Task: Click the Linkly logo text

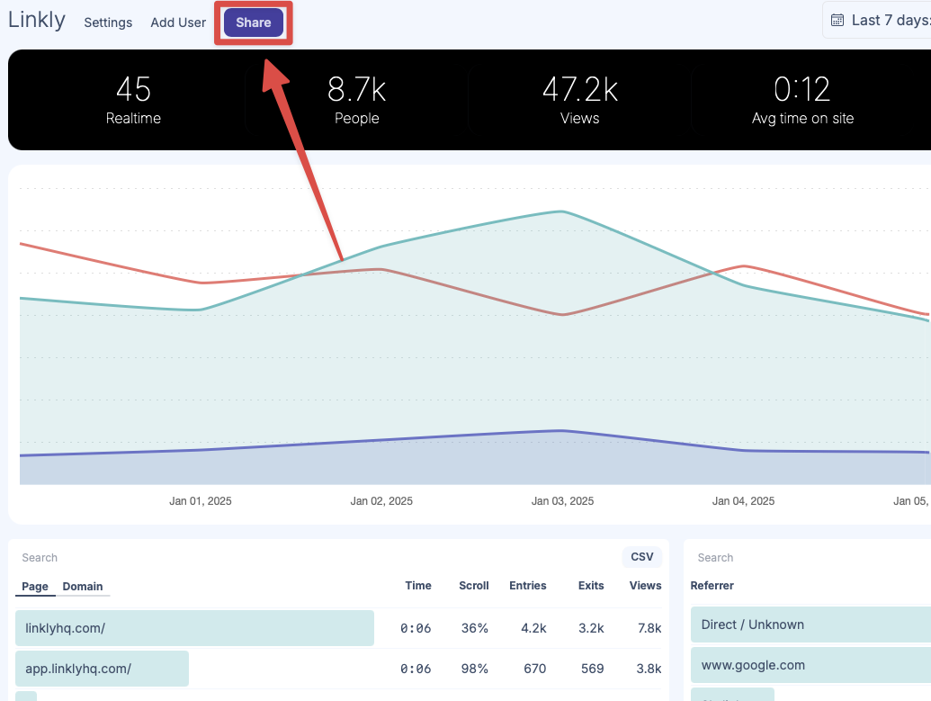Action: click(x=37, y=20)
